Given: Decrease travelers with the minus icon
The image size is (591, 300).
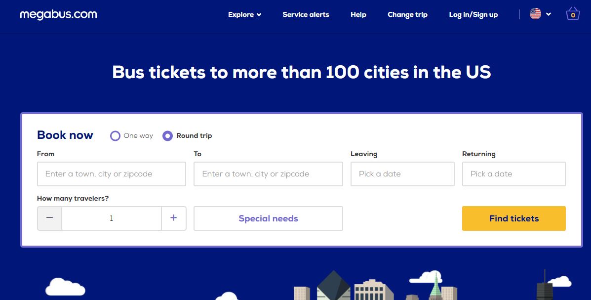Looking at the screenshot, I should tap(49, 218).
